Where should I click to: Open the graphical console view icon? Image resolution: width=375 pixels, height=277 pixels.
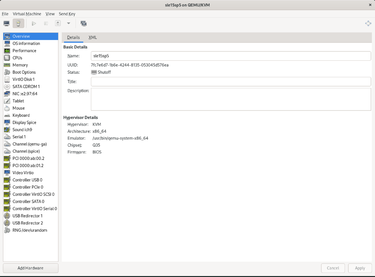(6, 23)
